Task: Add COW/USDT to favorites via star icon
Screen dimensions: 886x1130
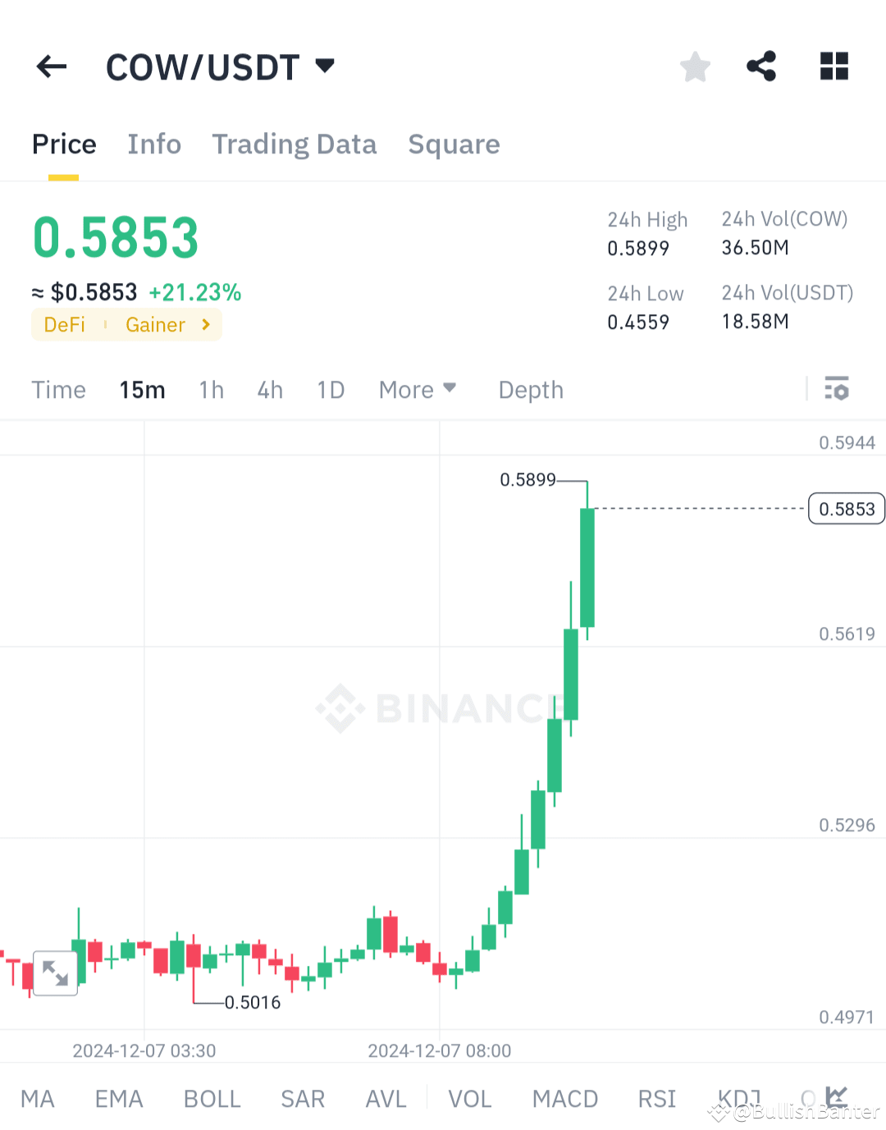Action: tap(695, 66)
